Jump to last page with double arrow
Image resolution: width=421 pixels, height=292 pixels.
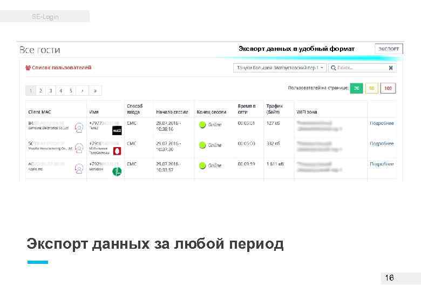[95, 91]
